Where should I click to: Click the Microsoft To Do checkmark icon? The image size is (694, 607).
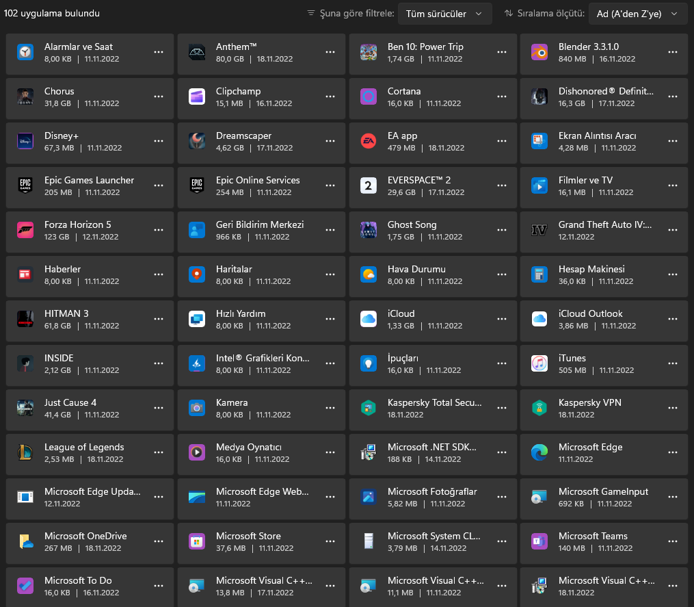[25, 586]
